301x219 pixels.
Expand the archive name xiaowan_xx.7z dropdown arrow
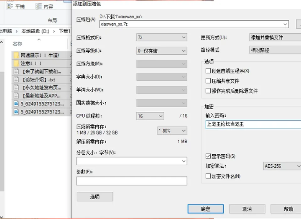pos(285,24)
